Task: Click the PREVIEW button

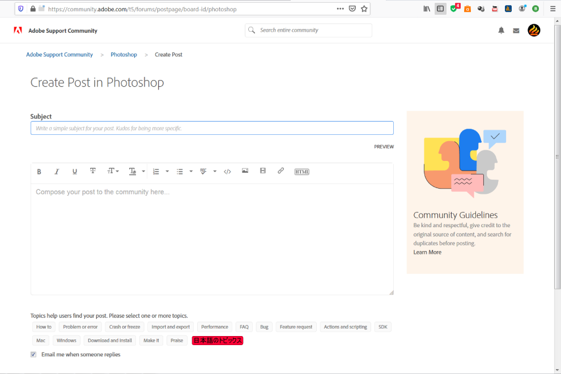Action: point(384,147)
